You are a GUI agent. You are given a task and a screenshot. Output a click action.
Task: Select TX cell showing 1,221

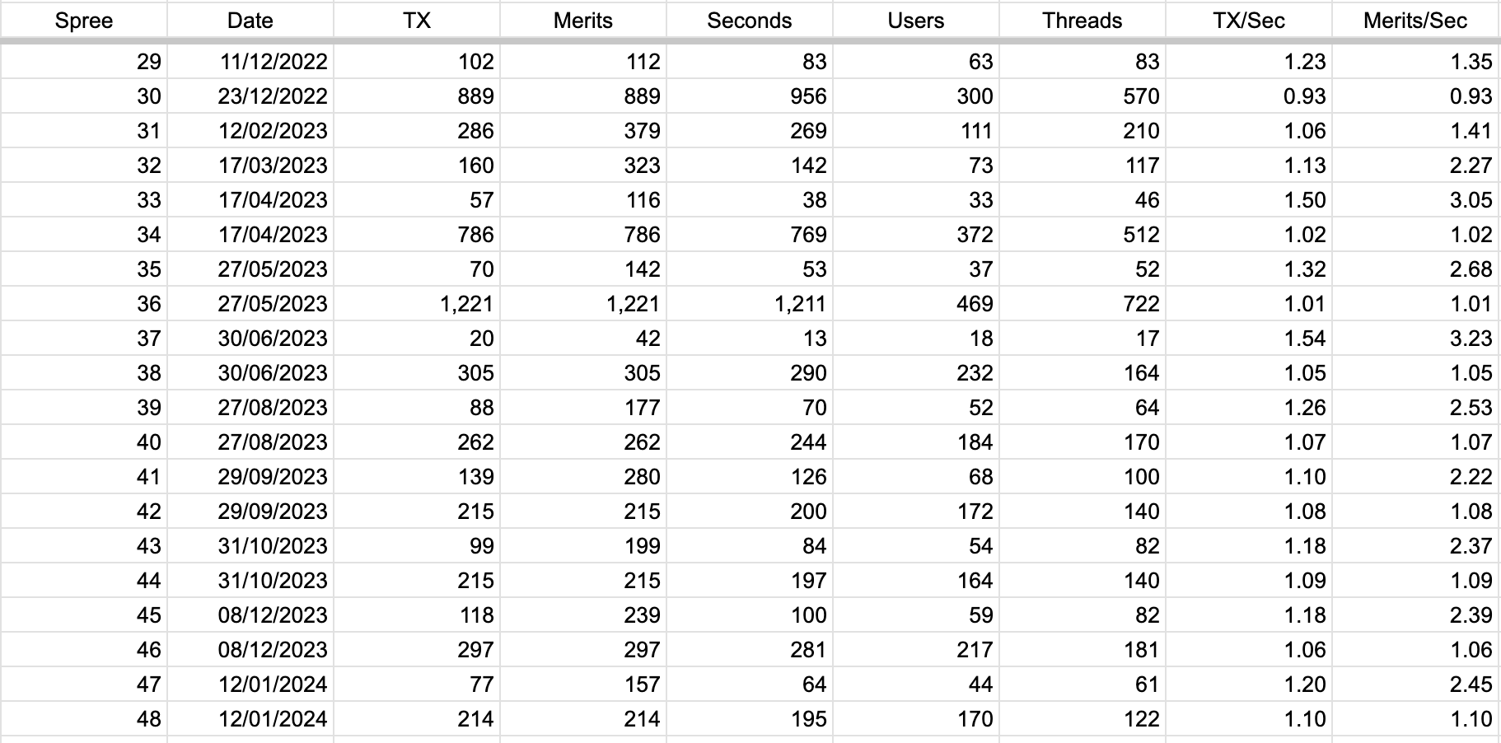417,304
